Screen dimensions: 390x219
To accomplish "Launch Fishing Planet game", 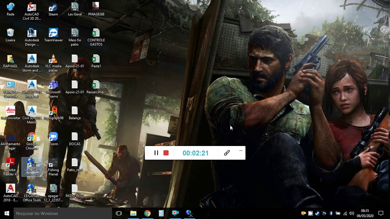I will pyautogui.click(x=53, y=167).
